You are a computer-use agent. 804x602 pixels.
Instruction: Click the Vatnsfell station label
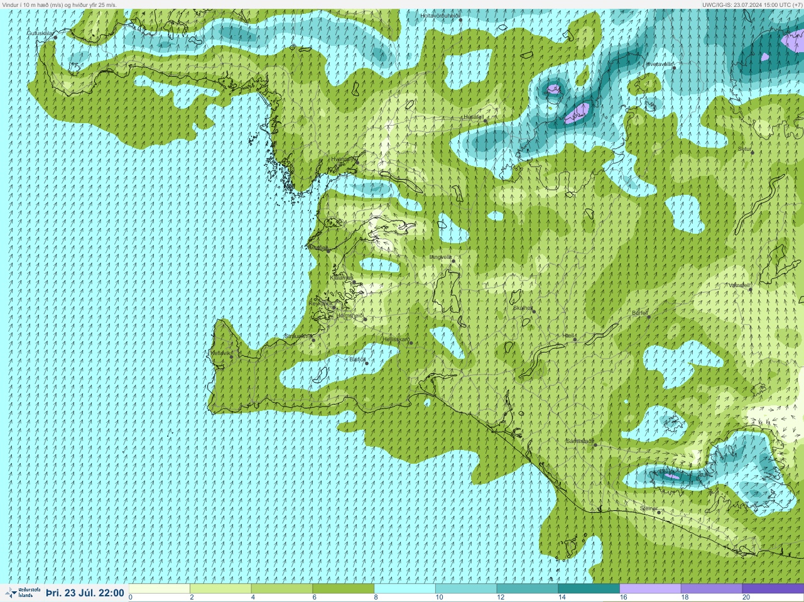click(x=739, y=285)
